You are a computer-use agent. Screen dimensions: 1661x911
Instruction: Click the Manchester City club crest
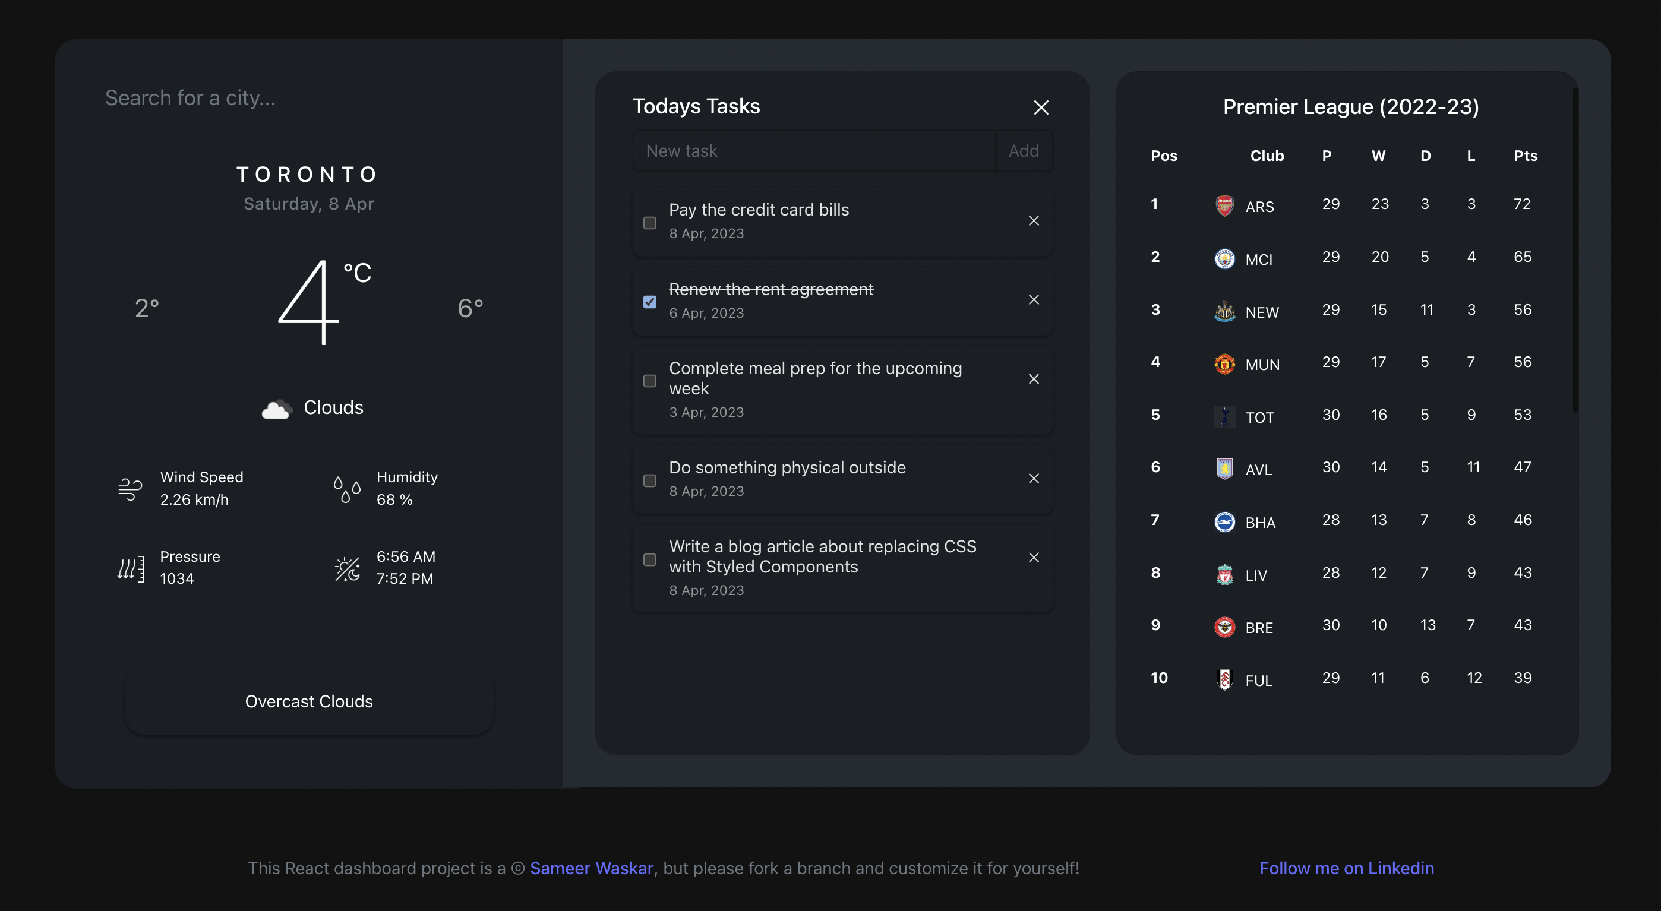click(x=1224, y=258)
